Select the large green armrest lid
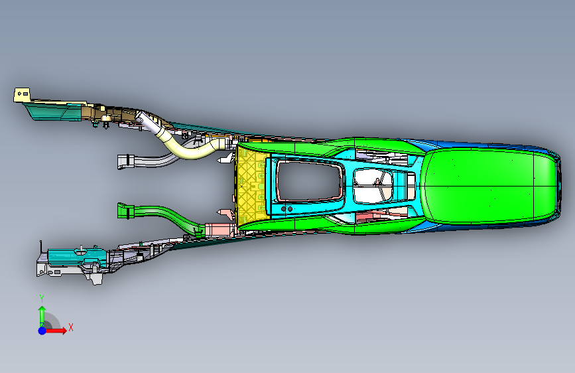The height and width of the screenshot is (373, 575). tap(489, 186)
